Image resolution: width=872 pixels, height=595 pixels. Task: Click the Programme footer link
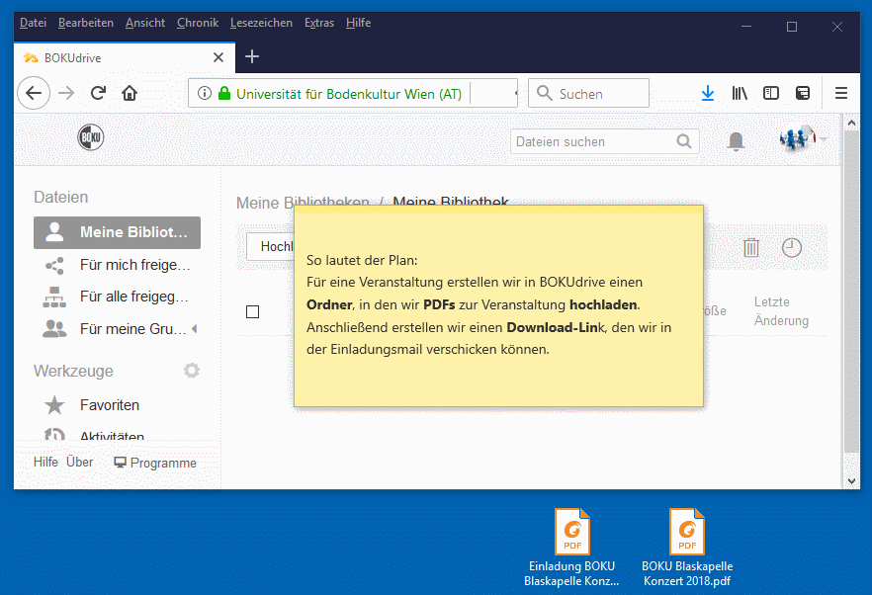[155, 463]
